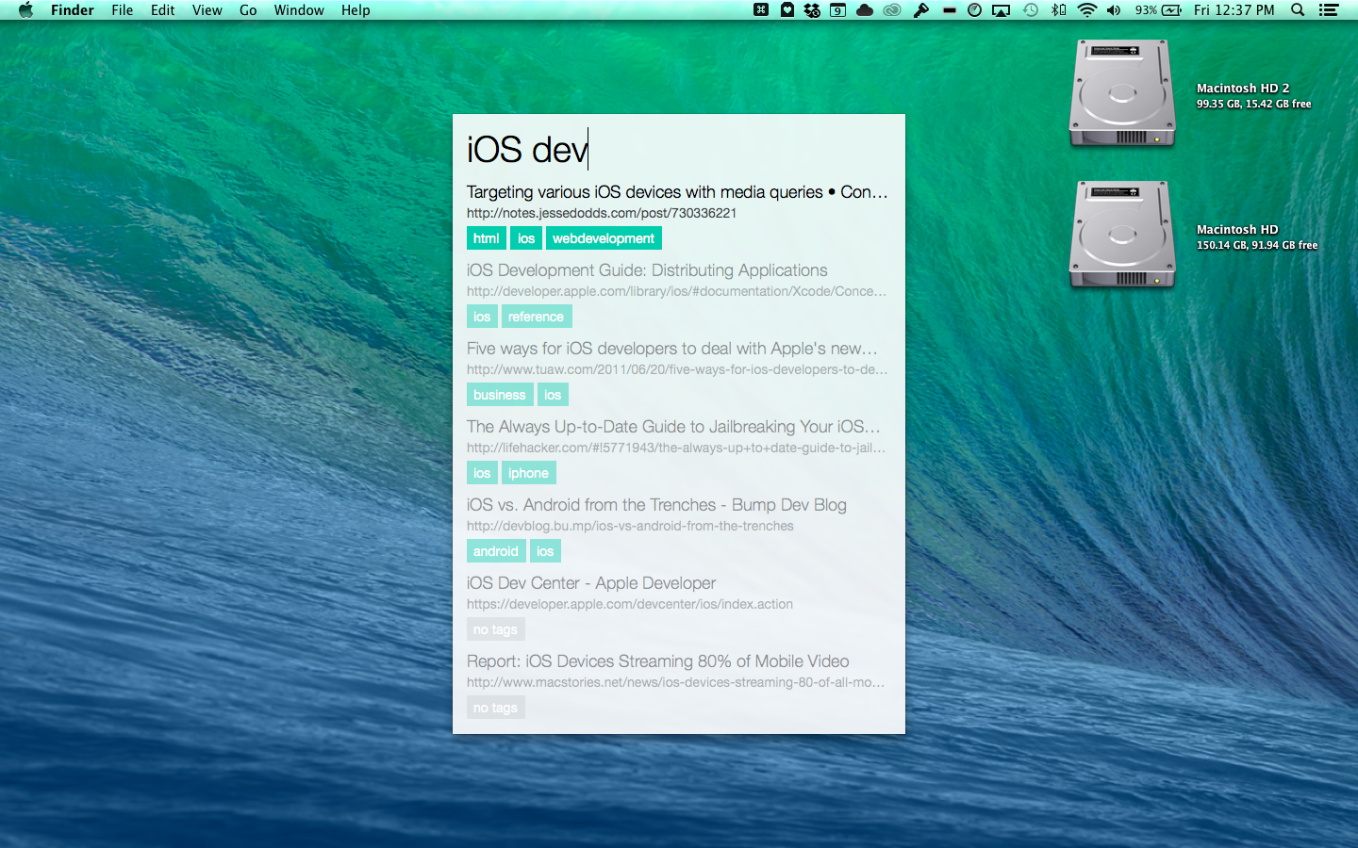
Task: Open the View menu
Action: point(207,10)
